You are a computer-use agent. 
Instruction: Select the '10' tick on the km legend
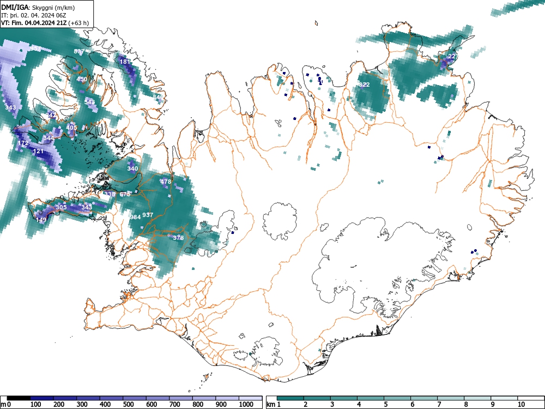coord(521,405)
